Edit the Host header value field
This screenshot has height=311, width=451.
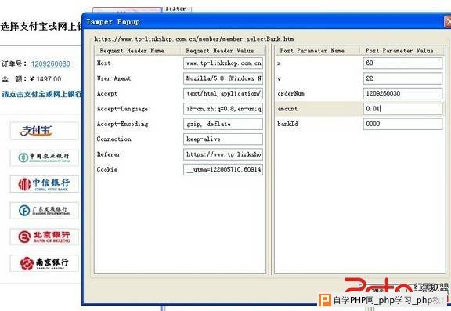tap(223, 63)
